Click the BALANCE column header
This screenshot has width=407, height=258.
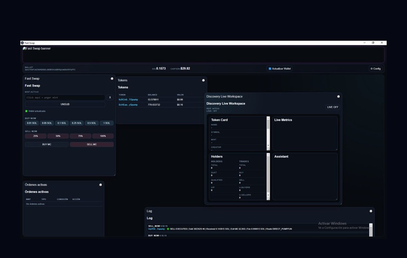point(153,95)
